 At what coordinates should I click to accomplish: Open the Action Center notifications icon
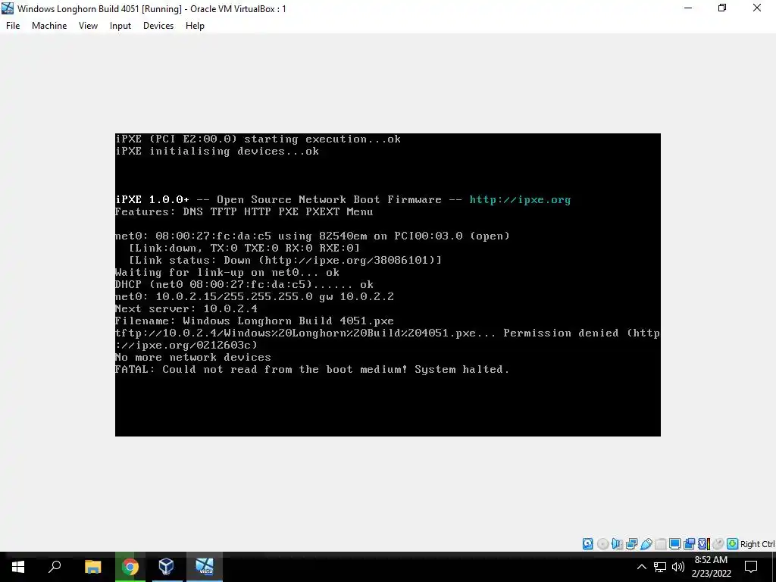(x=751, y=567)
